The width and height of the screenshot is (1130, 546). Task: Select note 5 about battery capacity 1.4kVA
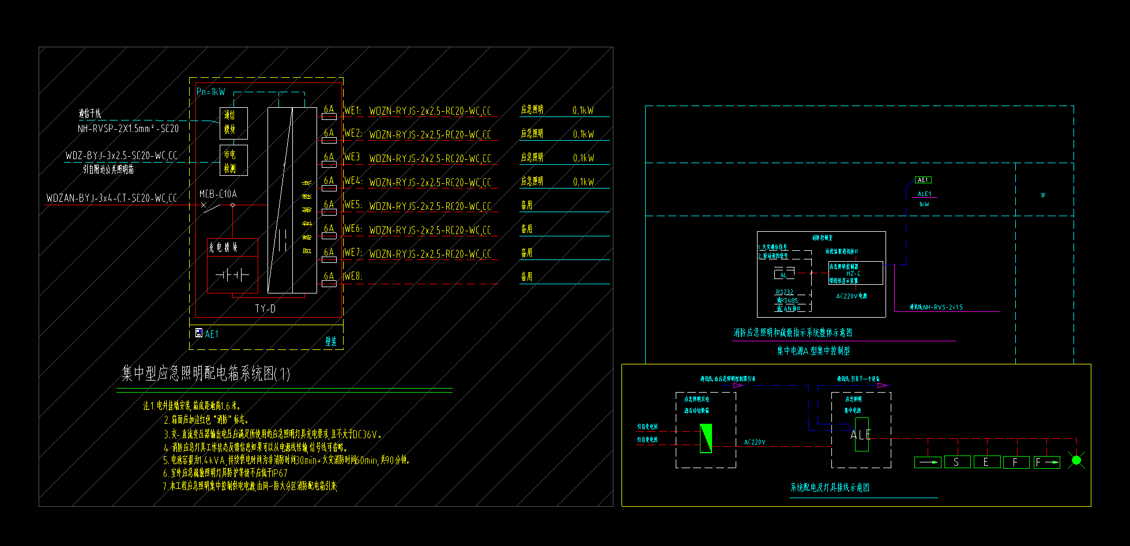pos(287,460)
